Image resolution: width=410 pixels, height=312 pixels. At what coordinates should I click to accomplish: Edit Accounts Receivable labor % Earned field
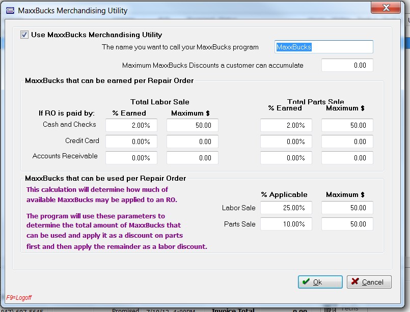[x=131, y=158]
